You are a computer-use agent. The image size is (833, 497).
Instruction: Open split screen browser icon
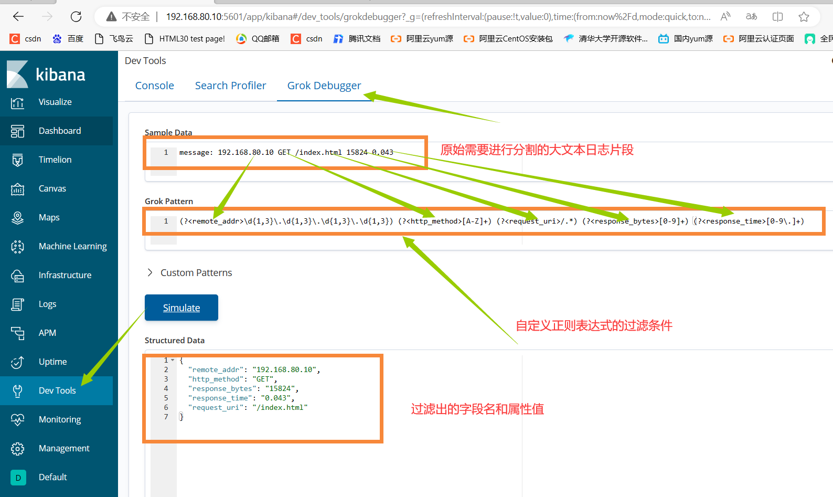(777, 17)
